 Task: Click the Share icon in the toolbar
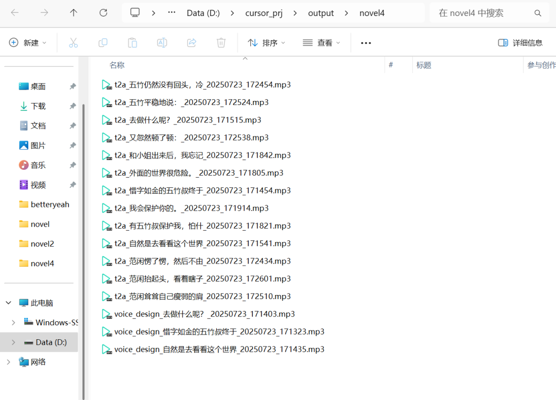click(192, 43)
